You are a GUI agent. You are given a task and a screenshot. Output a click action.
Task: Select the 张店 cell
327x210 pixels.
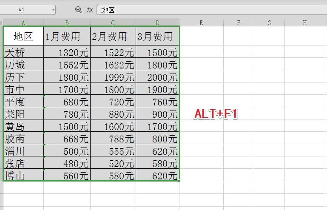point(23,162)
